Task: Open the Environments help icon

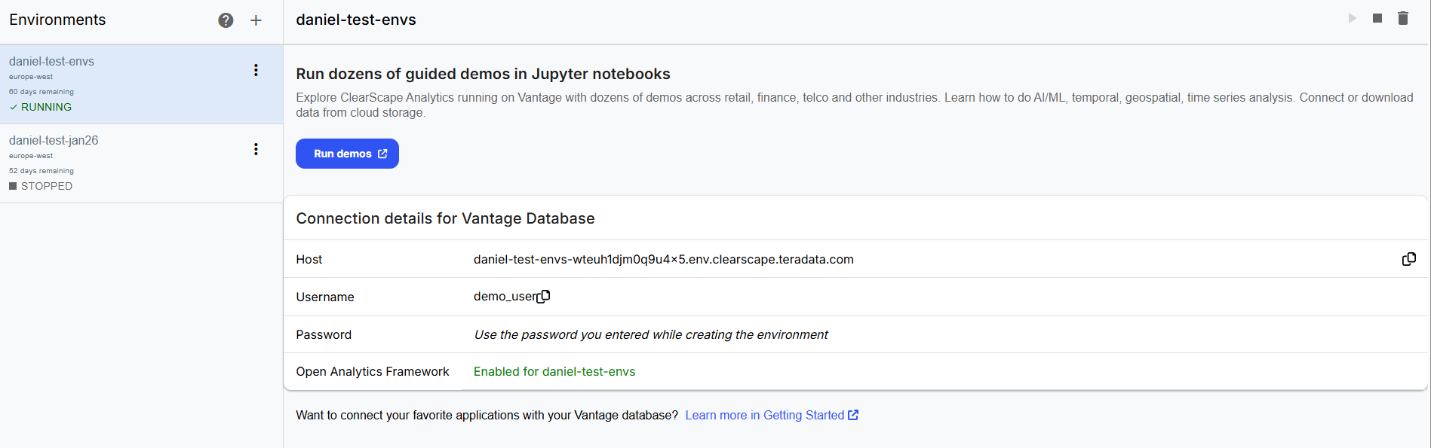Action: (226, 20)
